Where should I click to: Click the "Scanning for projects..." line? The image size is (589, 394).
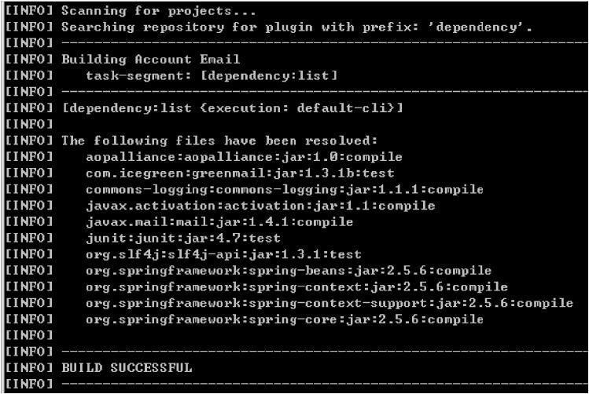[x=158, y=12]
